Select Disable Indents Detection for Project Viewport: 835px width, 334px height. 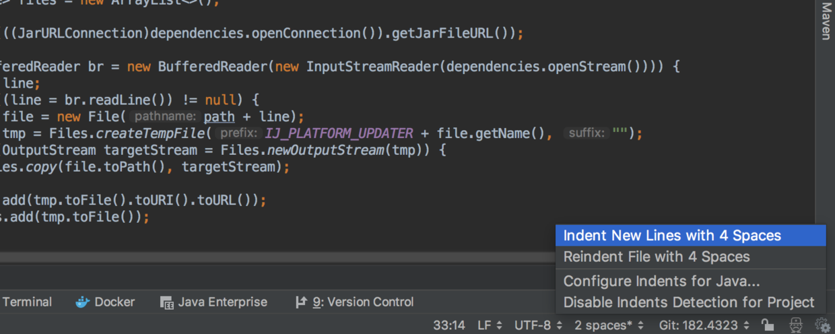pos(690,303)
